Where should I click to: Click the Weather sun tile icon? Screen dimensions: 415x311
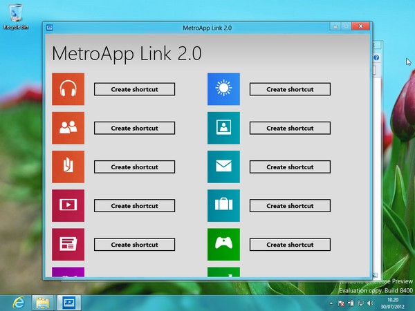point(223,89)
